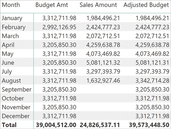Select the Adjusted Budget column header
The height and width of the screenshot is (129, 171).
point(146,5)
